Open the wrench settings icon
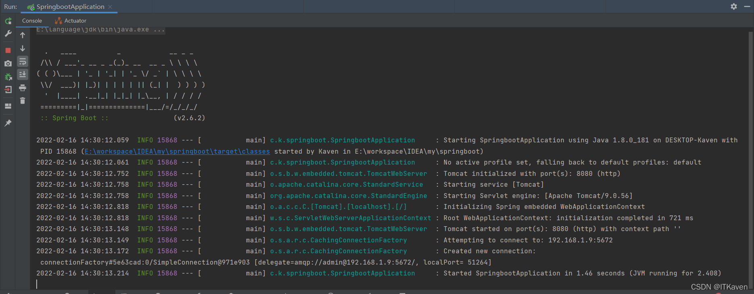 coord(8,34)
